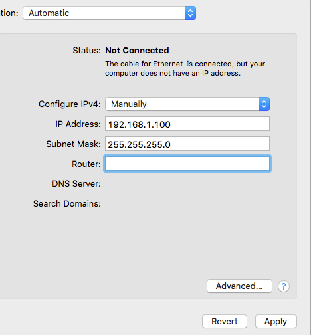The width and height of the screenshot is (311, 335).
Task: Click the IP Address label
Action: click(x=78, y=124)
